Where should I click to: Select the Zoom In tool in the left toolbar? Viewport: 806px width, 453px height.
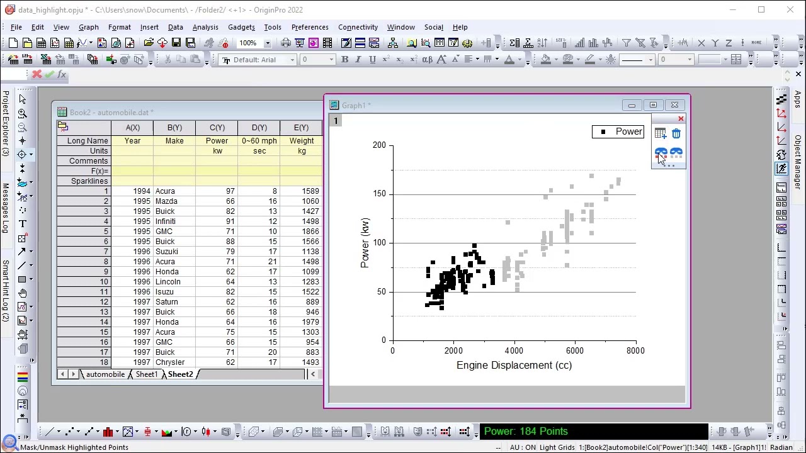[x=23, y=113]
